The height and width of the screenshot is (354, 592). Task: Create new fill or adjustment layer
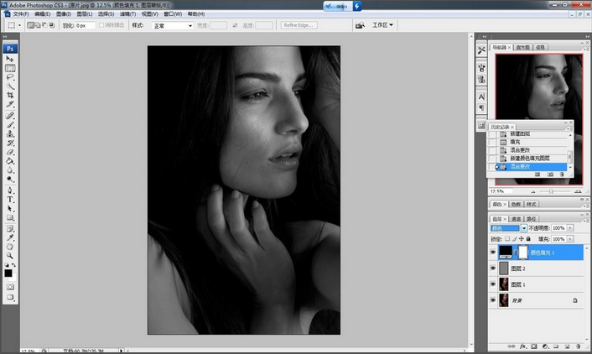tap(545, 346)
